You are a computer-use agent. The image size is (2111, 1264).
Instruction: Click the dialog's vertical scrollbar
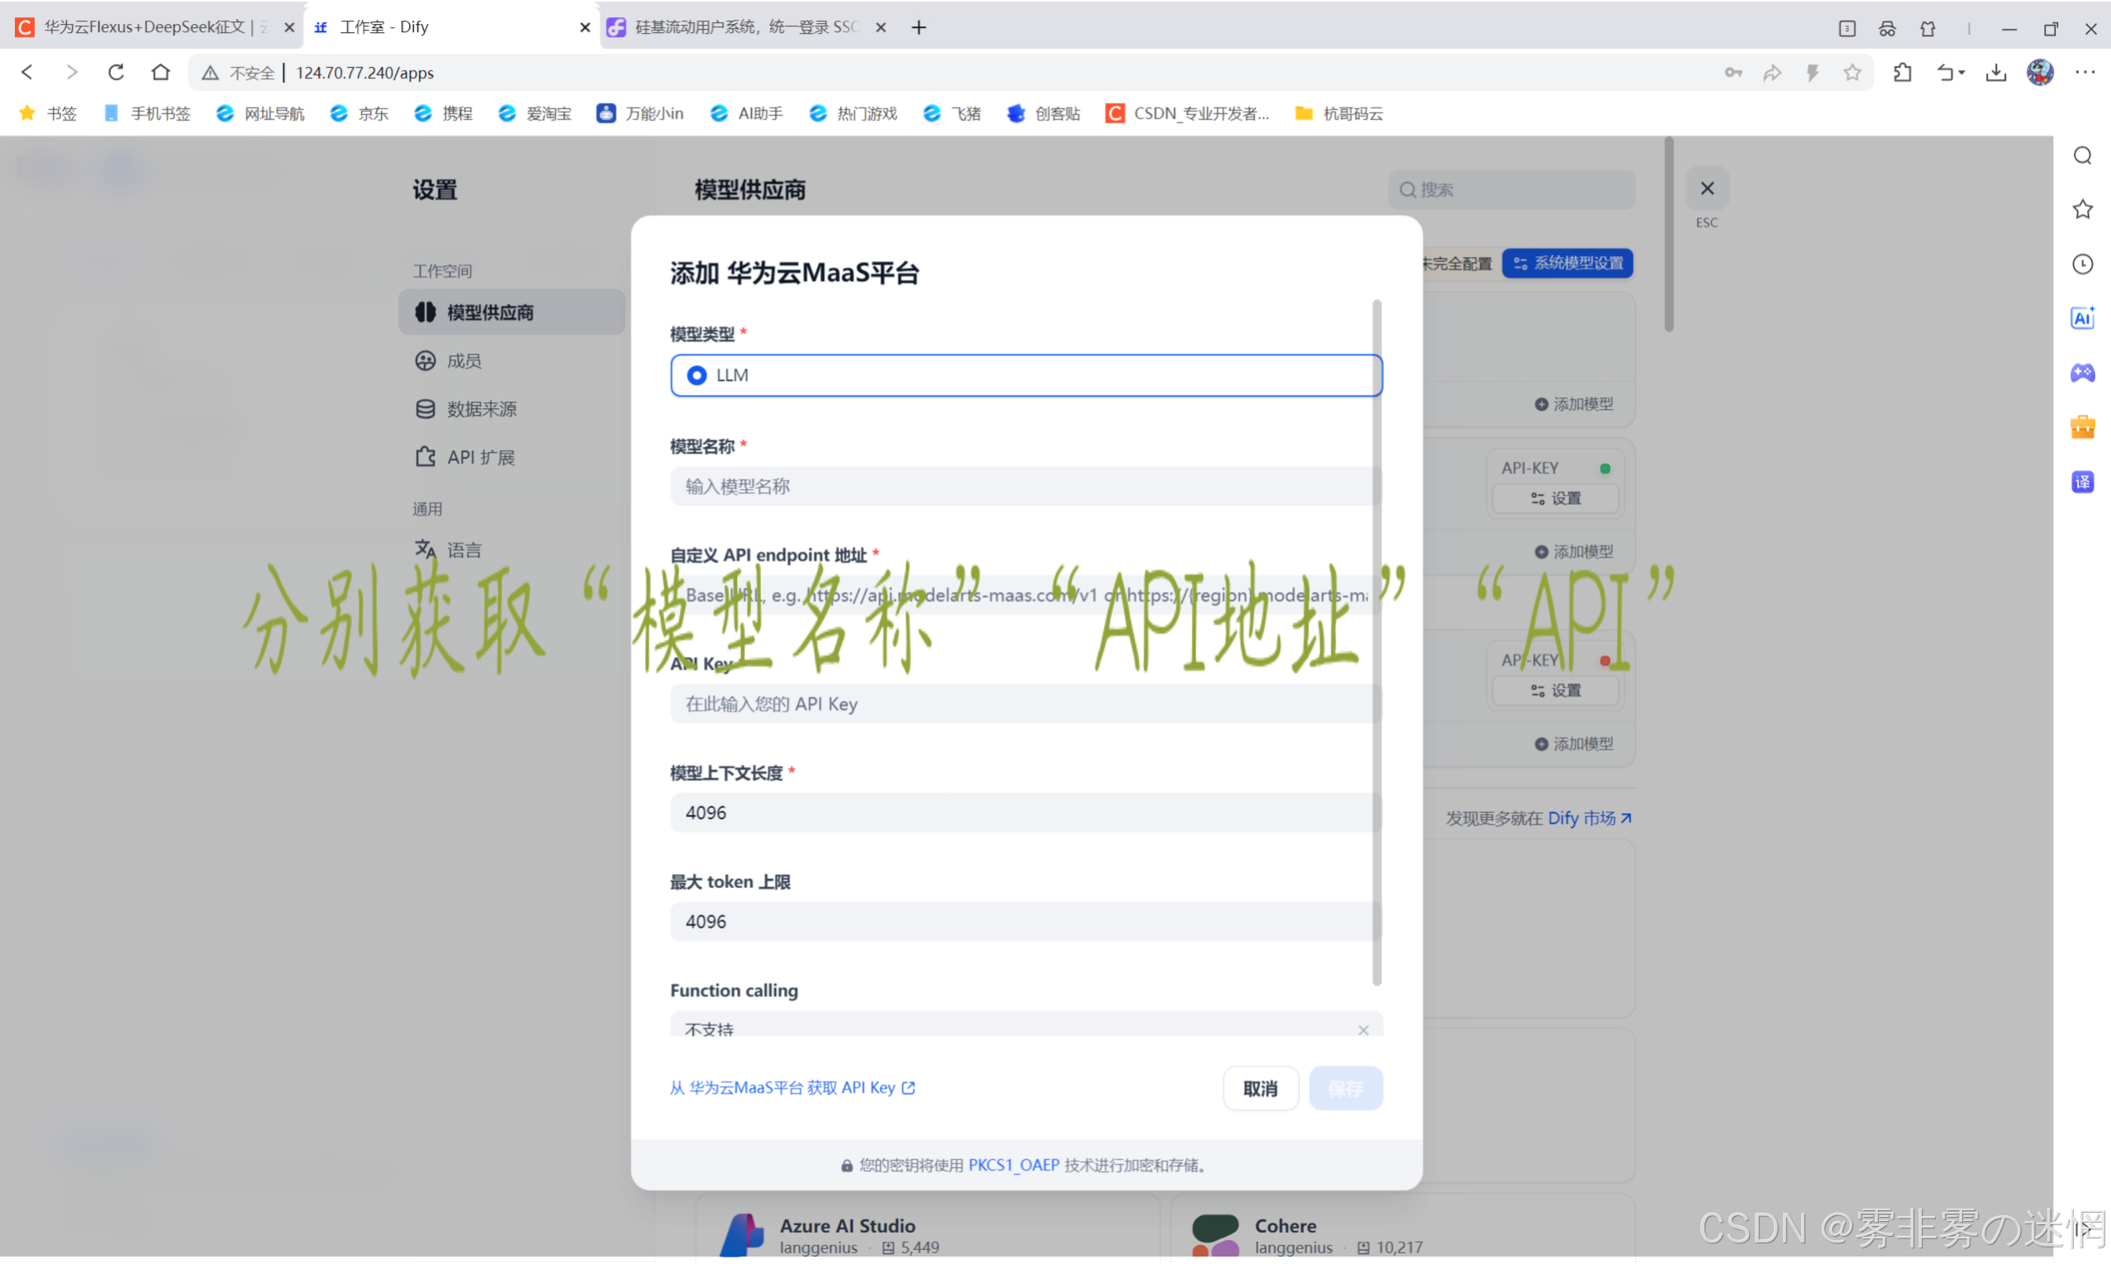(1376, 643)
